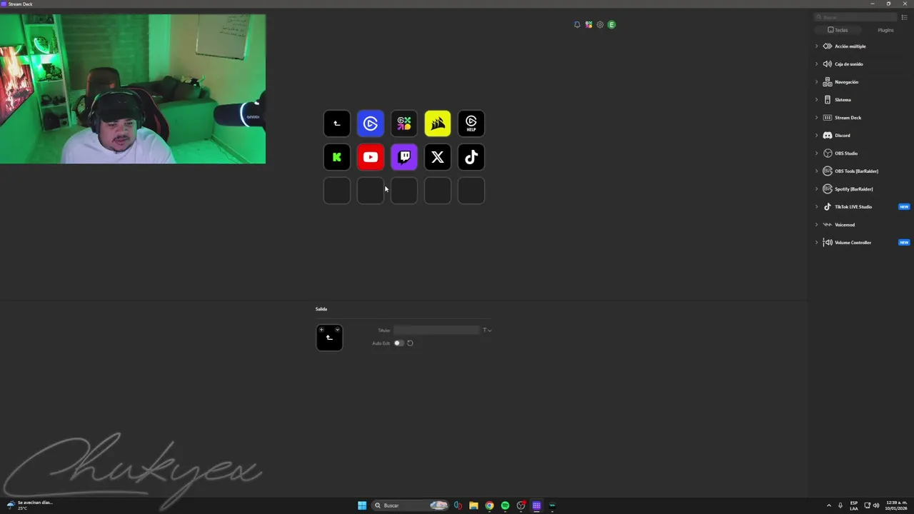Click the plus icon on Salida key preview

coord(321,330)
